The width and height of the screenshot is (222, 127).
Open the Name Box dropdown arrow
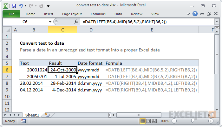pyautogui.click(x=50, y=22)
